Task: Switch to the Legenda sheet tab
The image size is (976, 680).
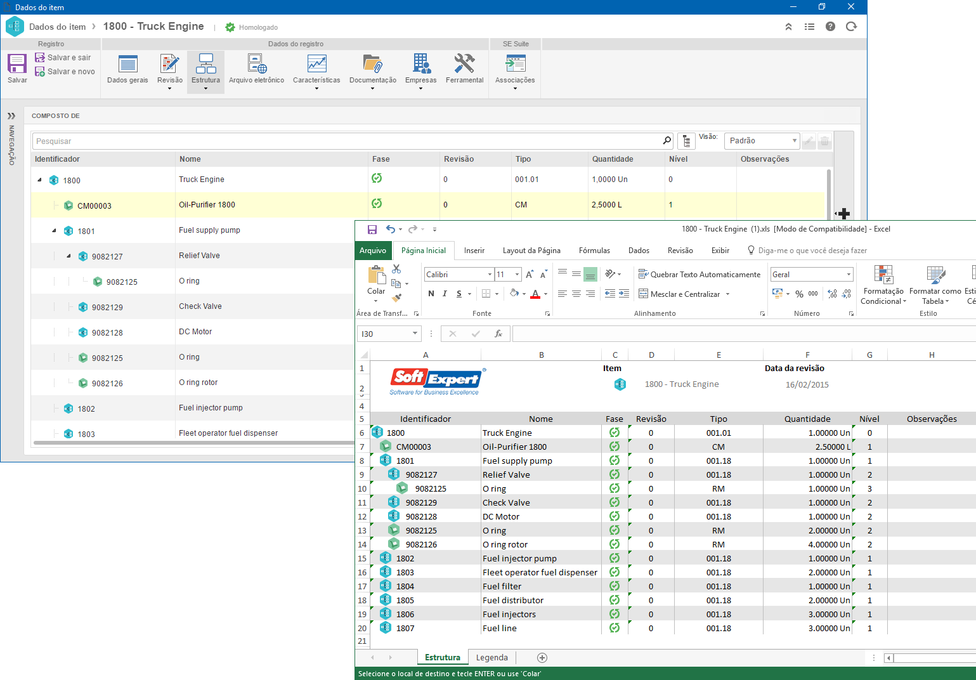Action: (492, 658)
